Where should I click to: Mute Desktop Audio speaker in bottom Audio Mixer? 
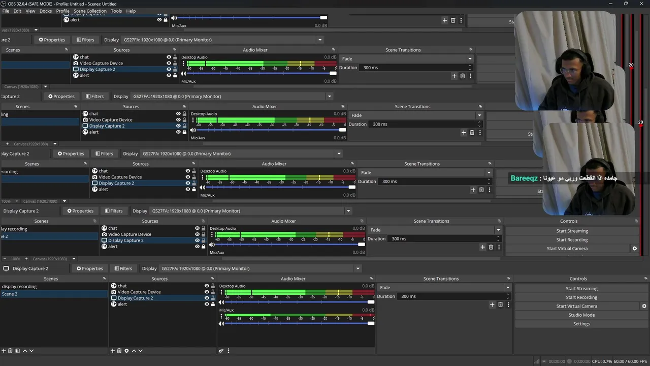click(x=221, y=302)
